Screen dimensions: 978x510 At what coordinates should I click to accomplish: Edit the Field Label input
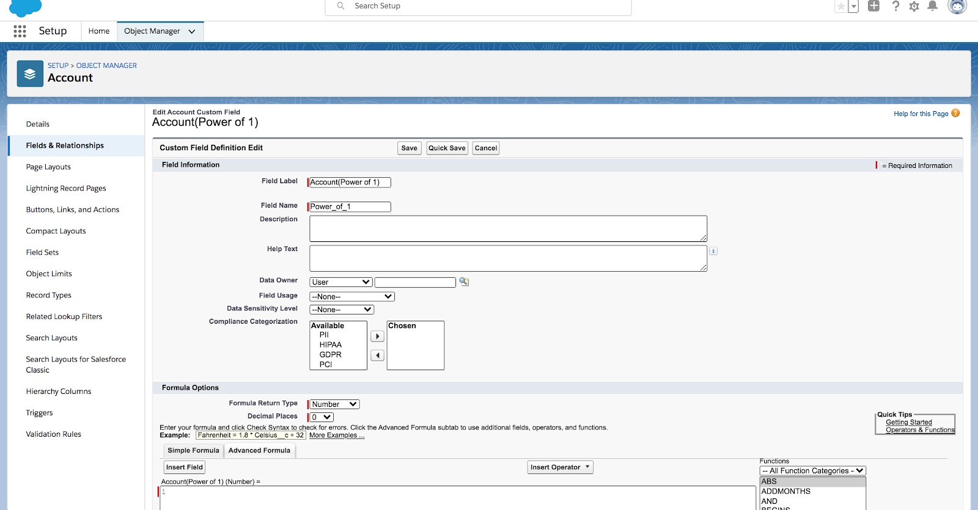click(x=350, y=182)
